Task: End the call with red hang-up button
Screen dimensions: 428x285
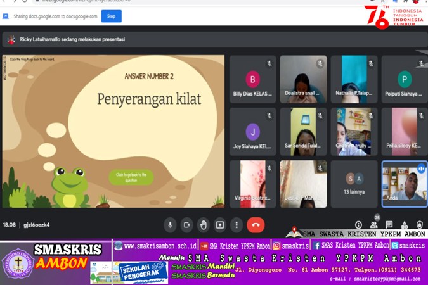Action: click(x=256, y=225)
